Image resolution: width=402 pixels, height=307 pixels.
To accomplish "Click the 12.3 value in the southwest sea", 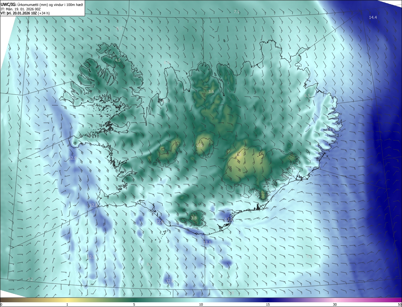I will tap(90, 257).
